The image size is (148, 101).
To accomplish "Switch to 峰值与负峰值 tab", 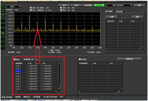I will coord(7,97).
